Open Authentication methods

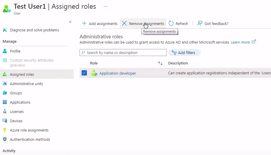click(x=30, y=139)
